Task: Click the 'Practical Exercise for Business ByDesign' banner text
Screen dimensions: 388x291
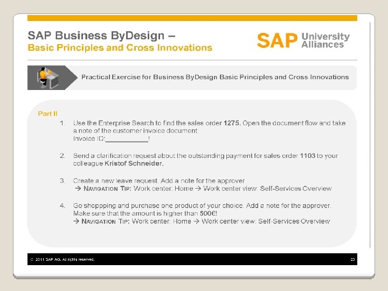Action: click(x=215, y=77)
